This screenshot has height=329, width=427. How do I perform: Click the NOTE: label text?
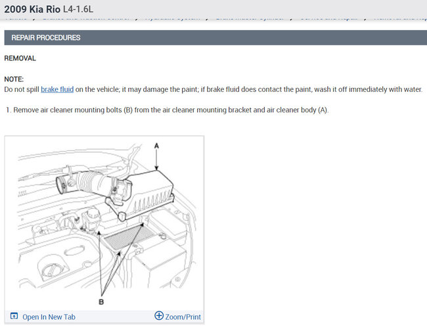(x=14, y=79)
